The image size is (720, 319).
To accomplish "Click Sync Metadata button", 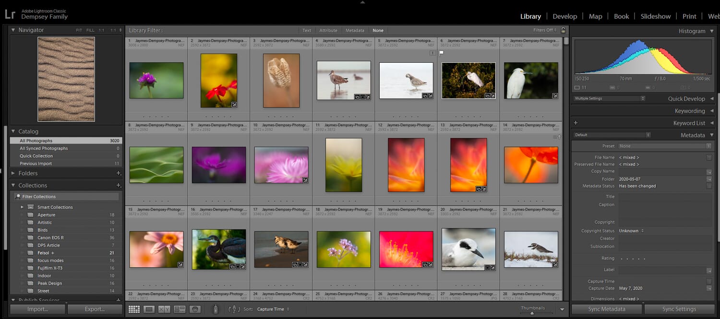I will (x=607, y=309).
